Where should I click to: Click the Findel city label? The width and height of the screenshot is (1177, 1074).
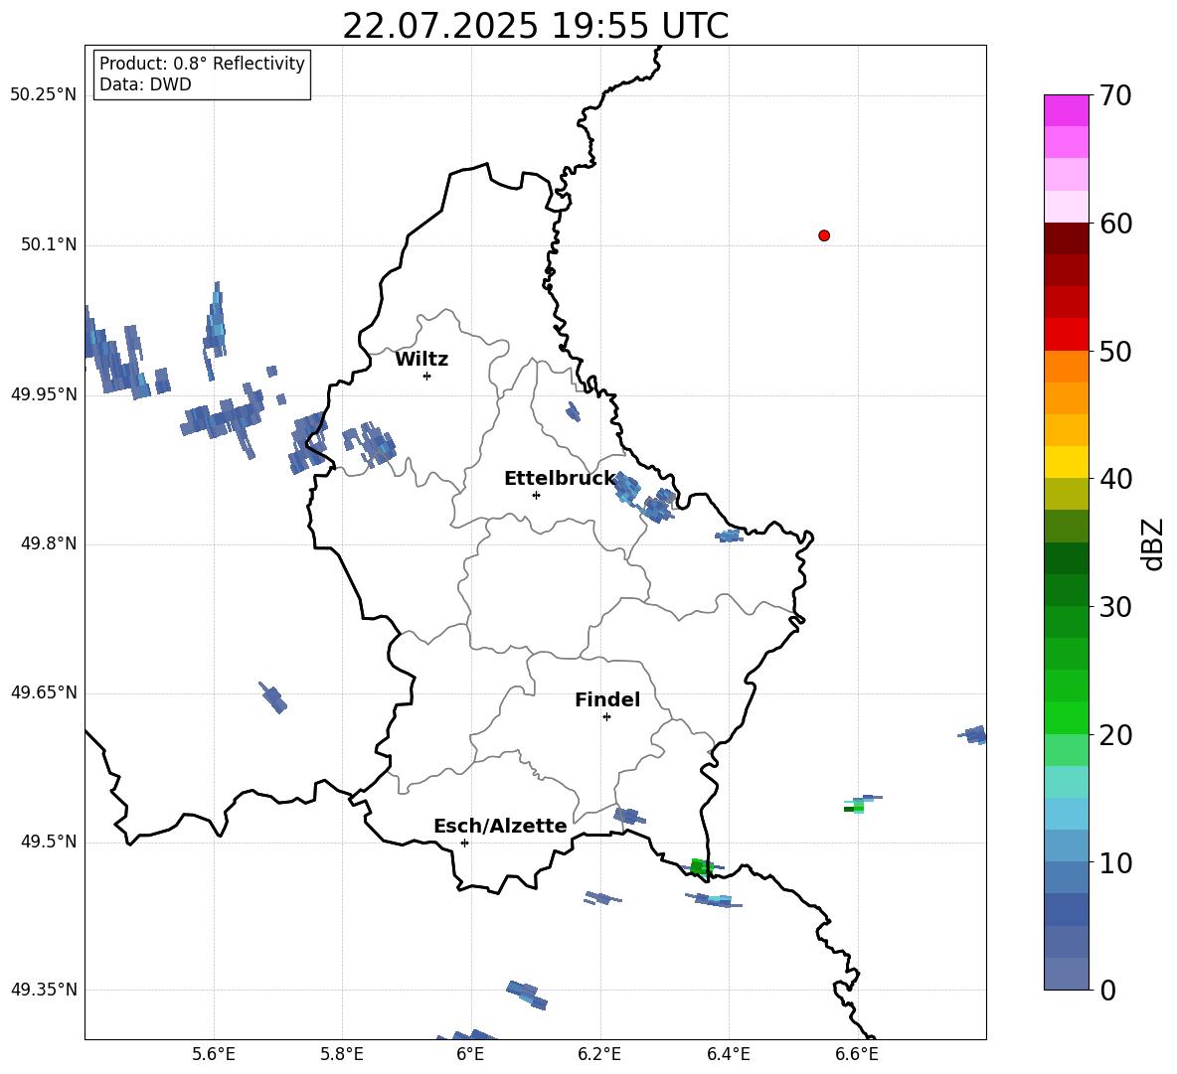coord(607,699)
